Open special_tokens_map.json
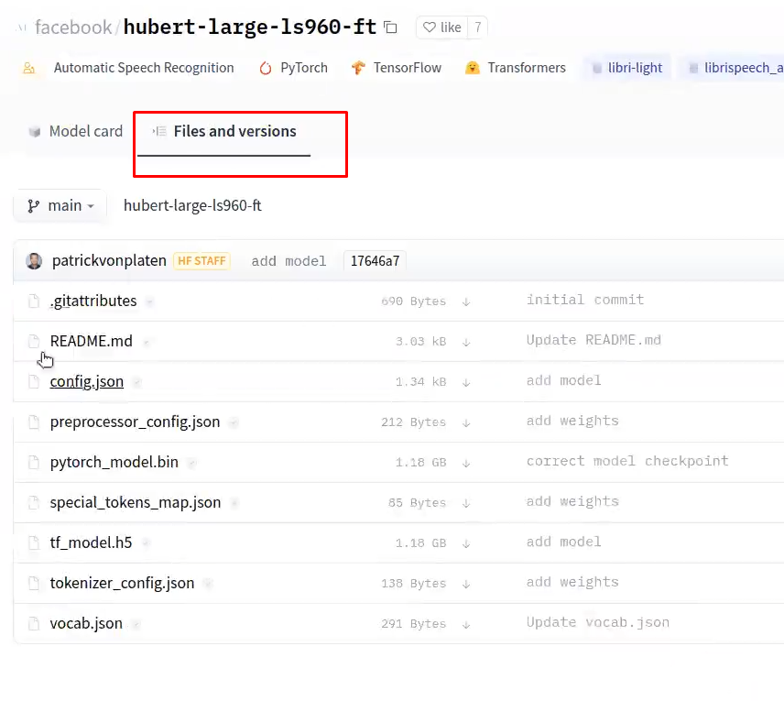The height and width of the screenshot is (701, 784). point(135,502)
